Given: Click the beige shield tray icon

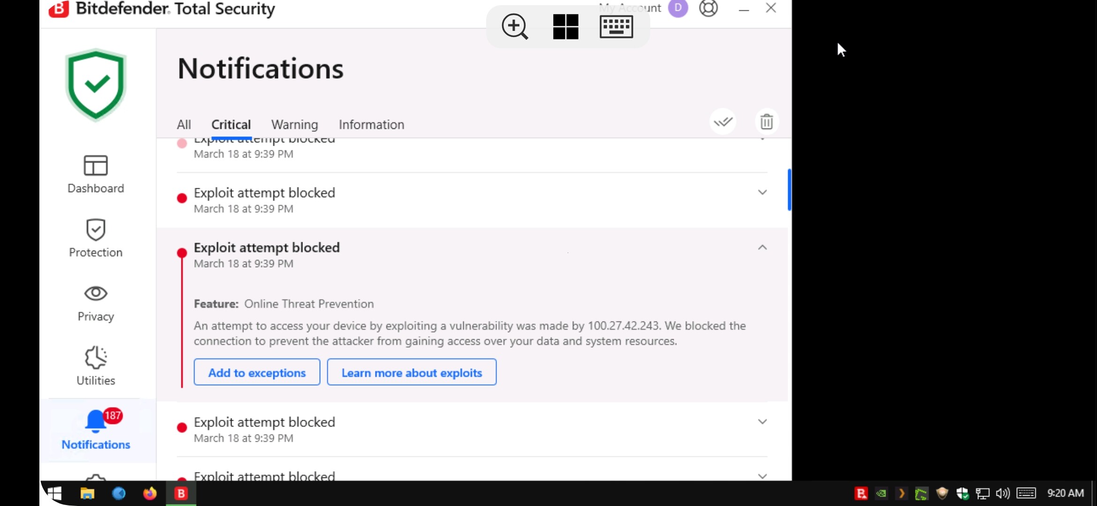Looking at the screenshot, I should (942, 493).
